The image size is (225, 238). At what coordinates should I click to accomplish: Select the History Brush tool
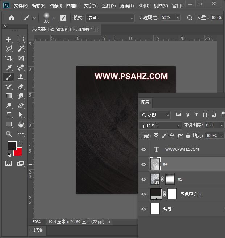[x=8, y=87]
